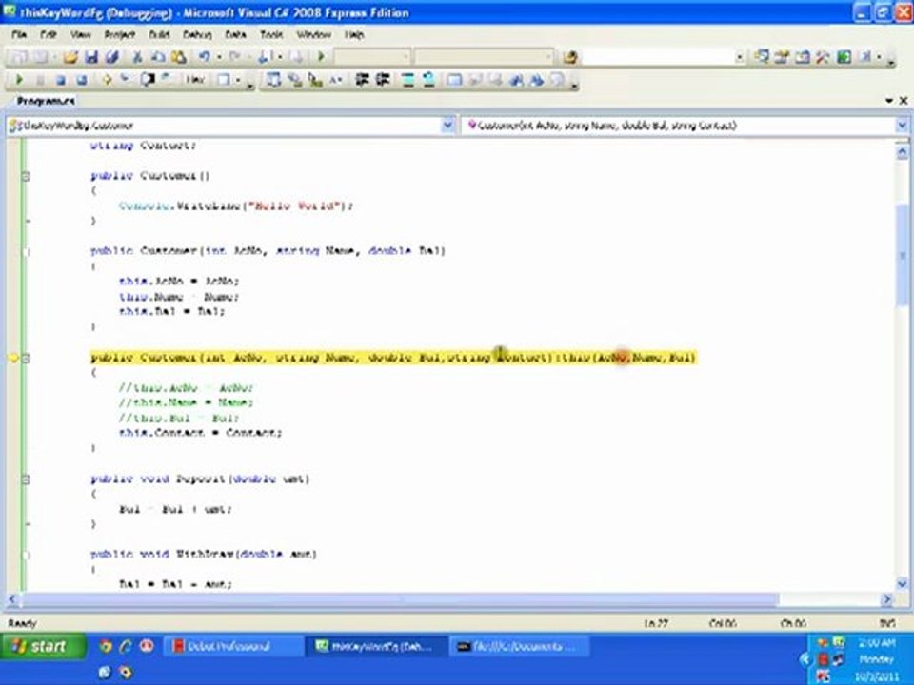Click the Find in Files toolbar icon
Viewport: 914px width, 685px height.
tap(570, 57)
